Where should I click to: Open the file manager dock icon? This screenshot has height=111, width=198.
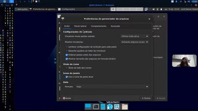click(103, 107)
